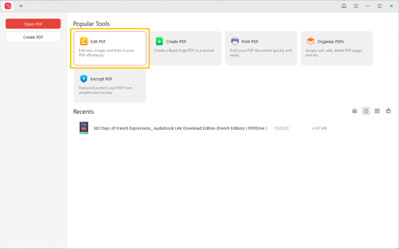This screenshot has width=399, height=249.
Task: Switch recents to grid view
Action: click(377, 111)
